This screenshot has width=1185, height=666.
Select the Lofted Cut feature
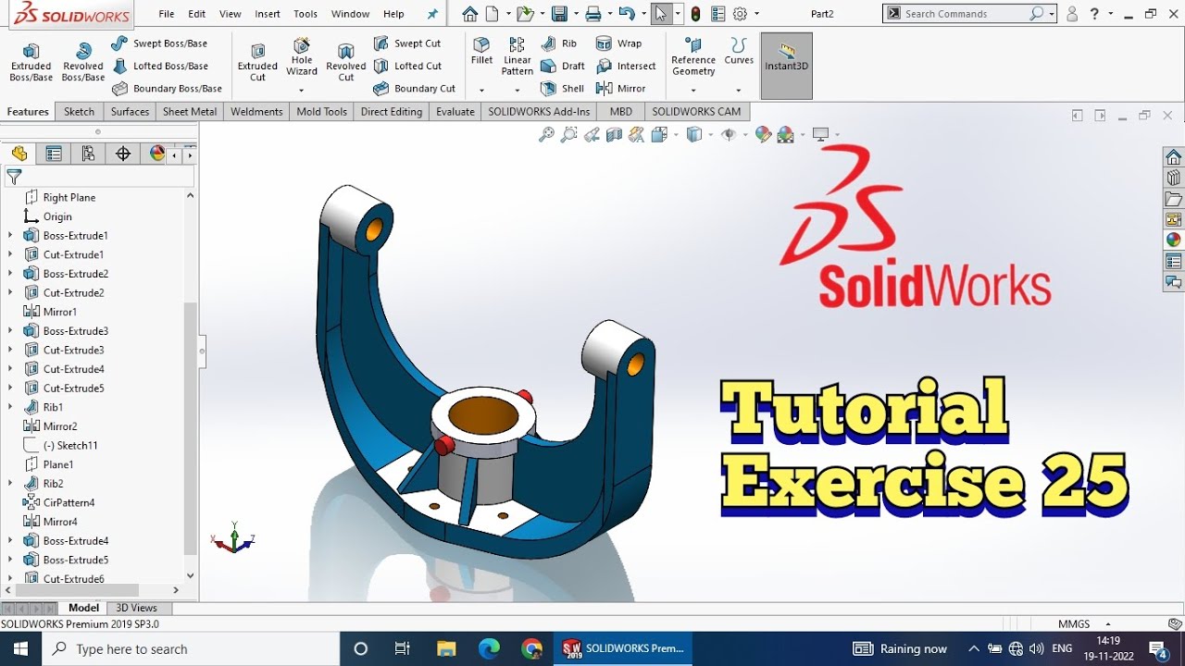[x=407, y=66]
